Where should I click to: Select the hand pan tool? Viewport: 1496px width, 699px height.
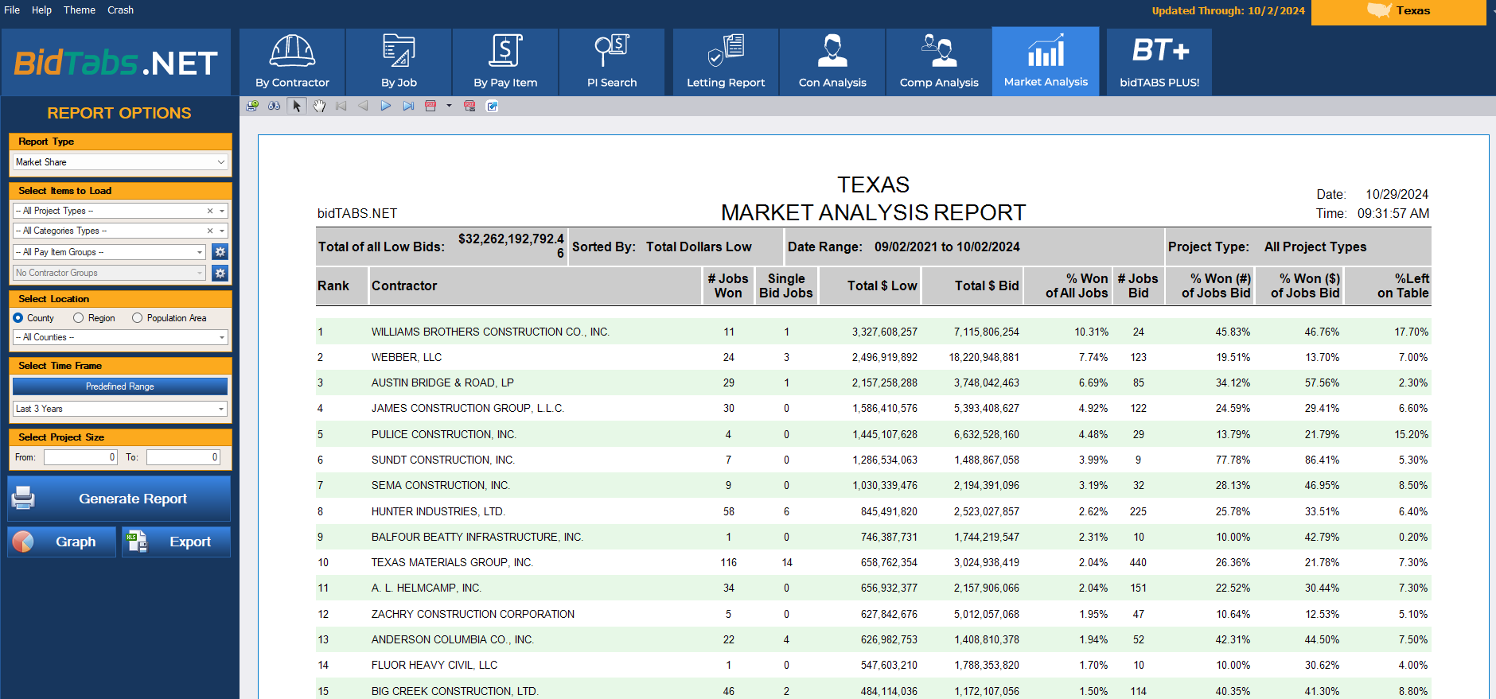click(319, 106)
